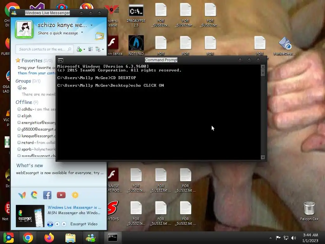Open Firefox from the taskbar
Screen dimensions: 325x244
point(49,238)
